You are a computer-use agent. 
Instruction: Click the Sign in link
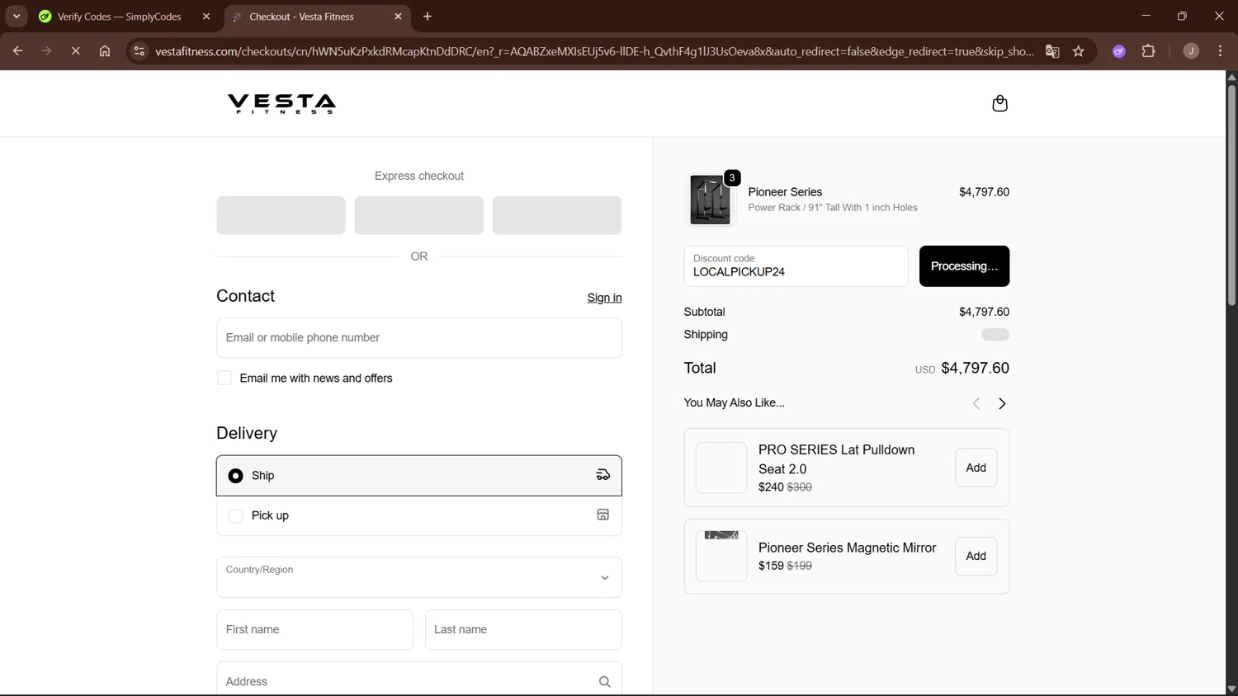(x=604, y=298)
